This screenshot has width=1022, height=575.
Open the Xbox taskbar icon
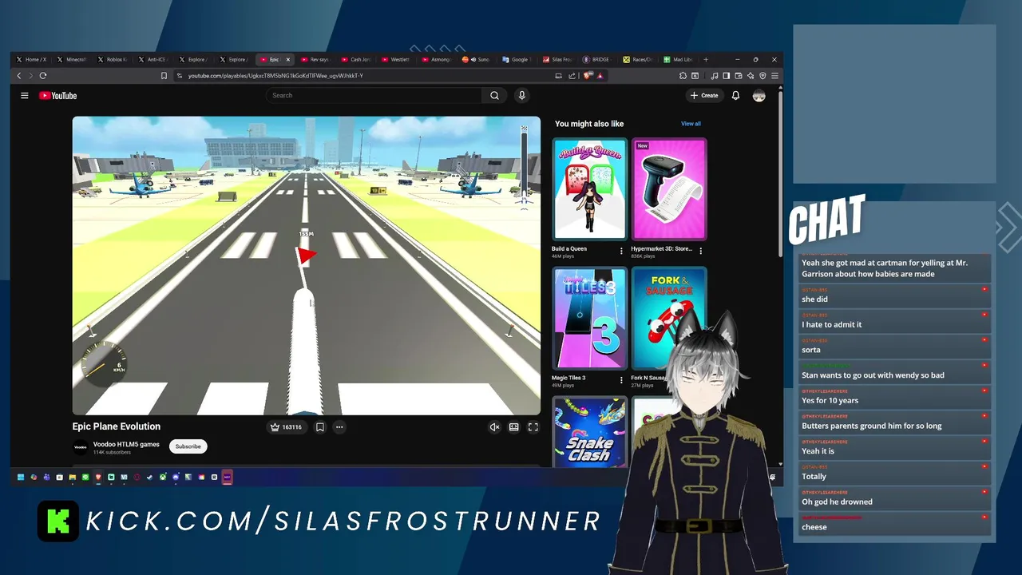(x=163, y=477)
